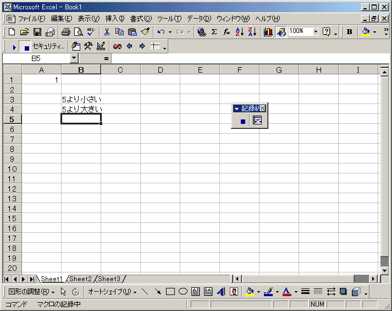Open the Paste Function fx icon
The width and height of the screenshot is (392, 311).
coord(227,32)
